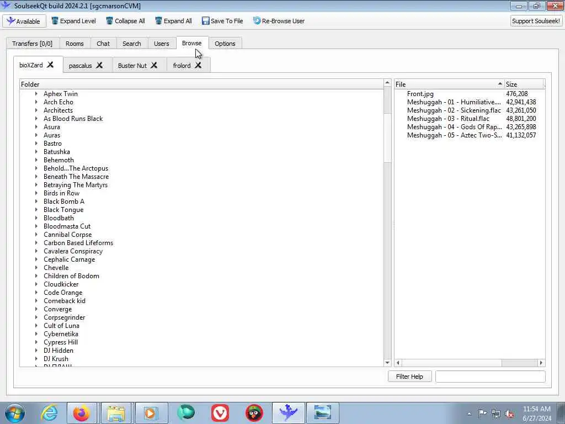Click the Expand Level toolbar icon
This screenshot has height=424, width=565.
[55, 21]
